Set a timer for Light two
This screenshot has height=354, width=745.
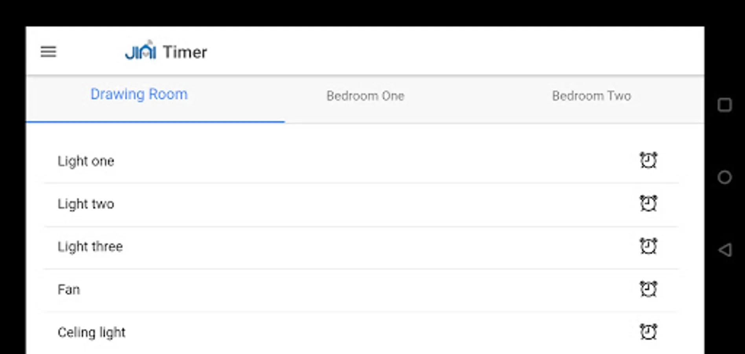click(x=648, y=203)
